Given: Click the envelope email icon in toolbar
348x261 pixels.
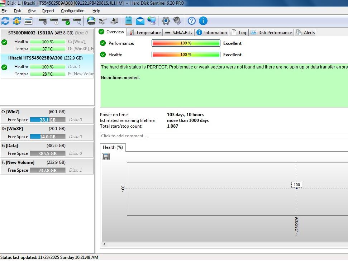Looking at the screenshot, I should point(140,21).
